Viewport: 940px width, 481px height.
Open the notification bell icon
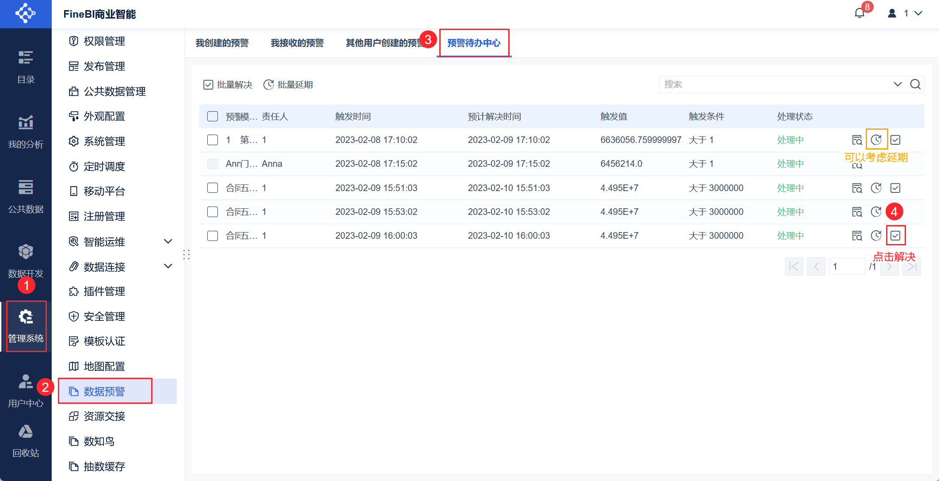click(859, 13)
